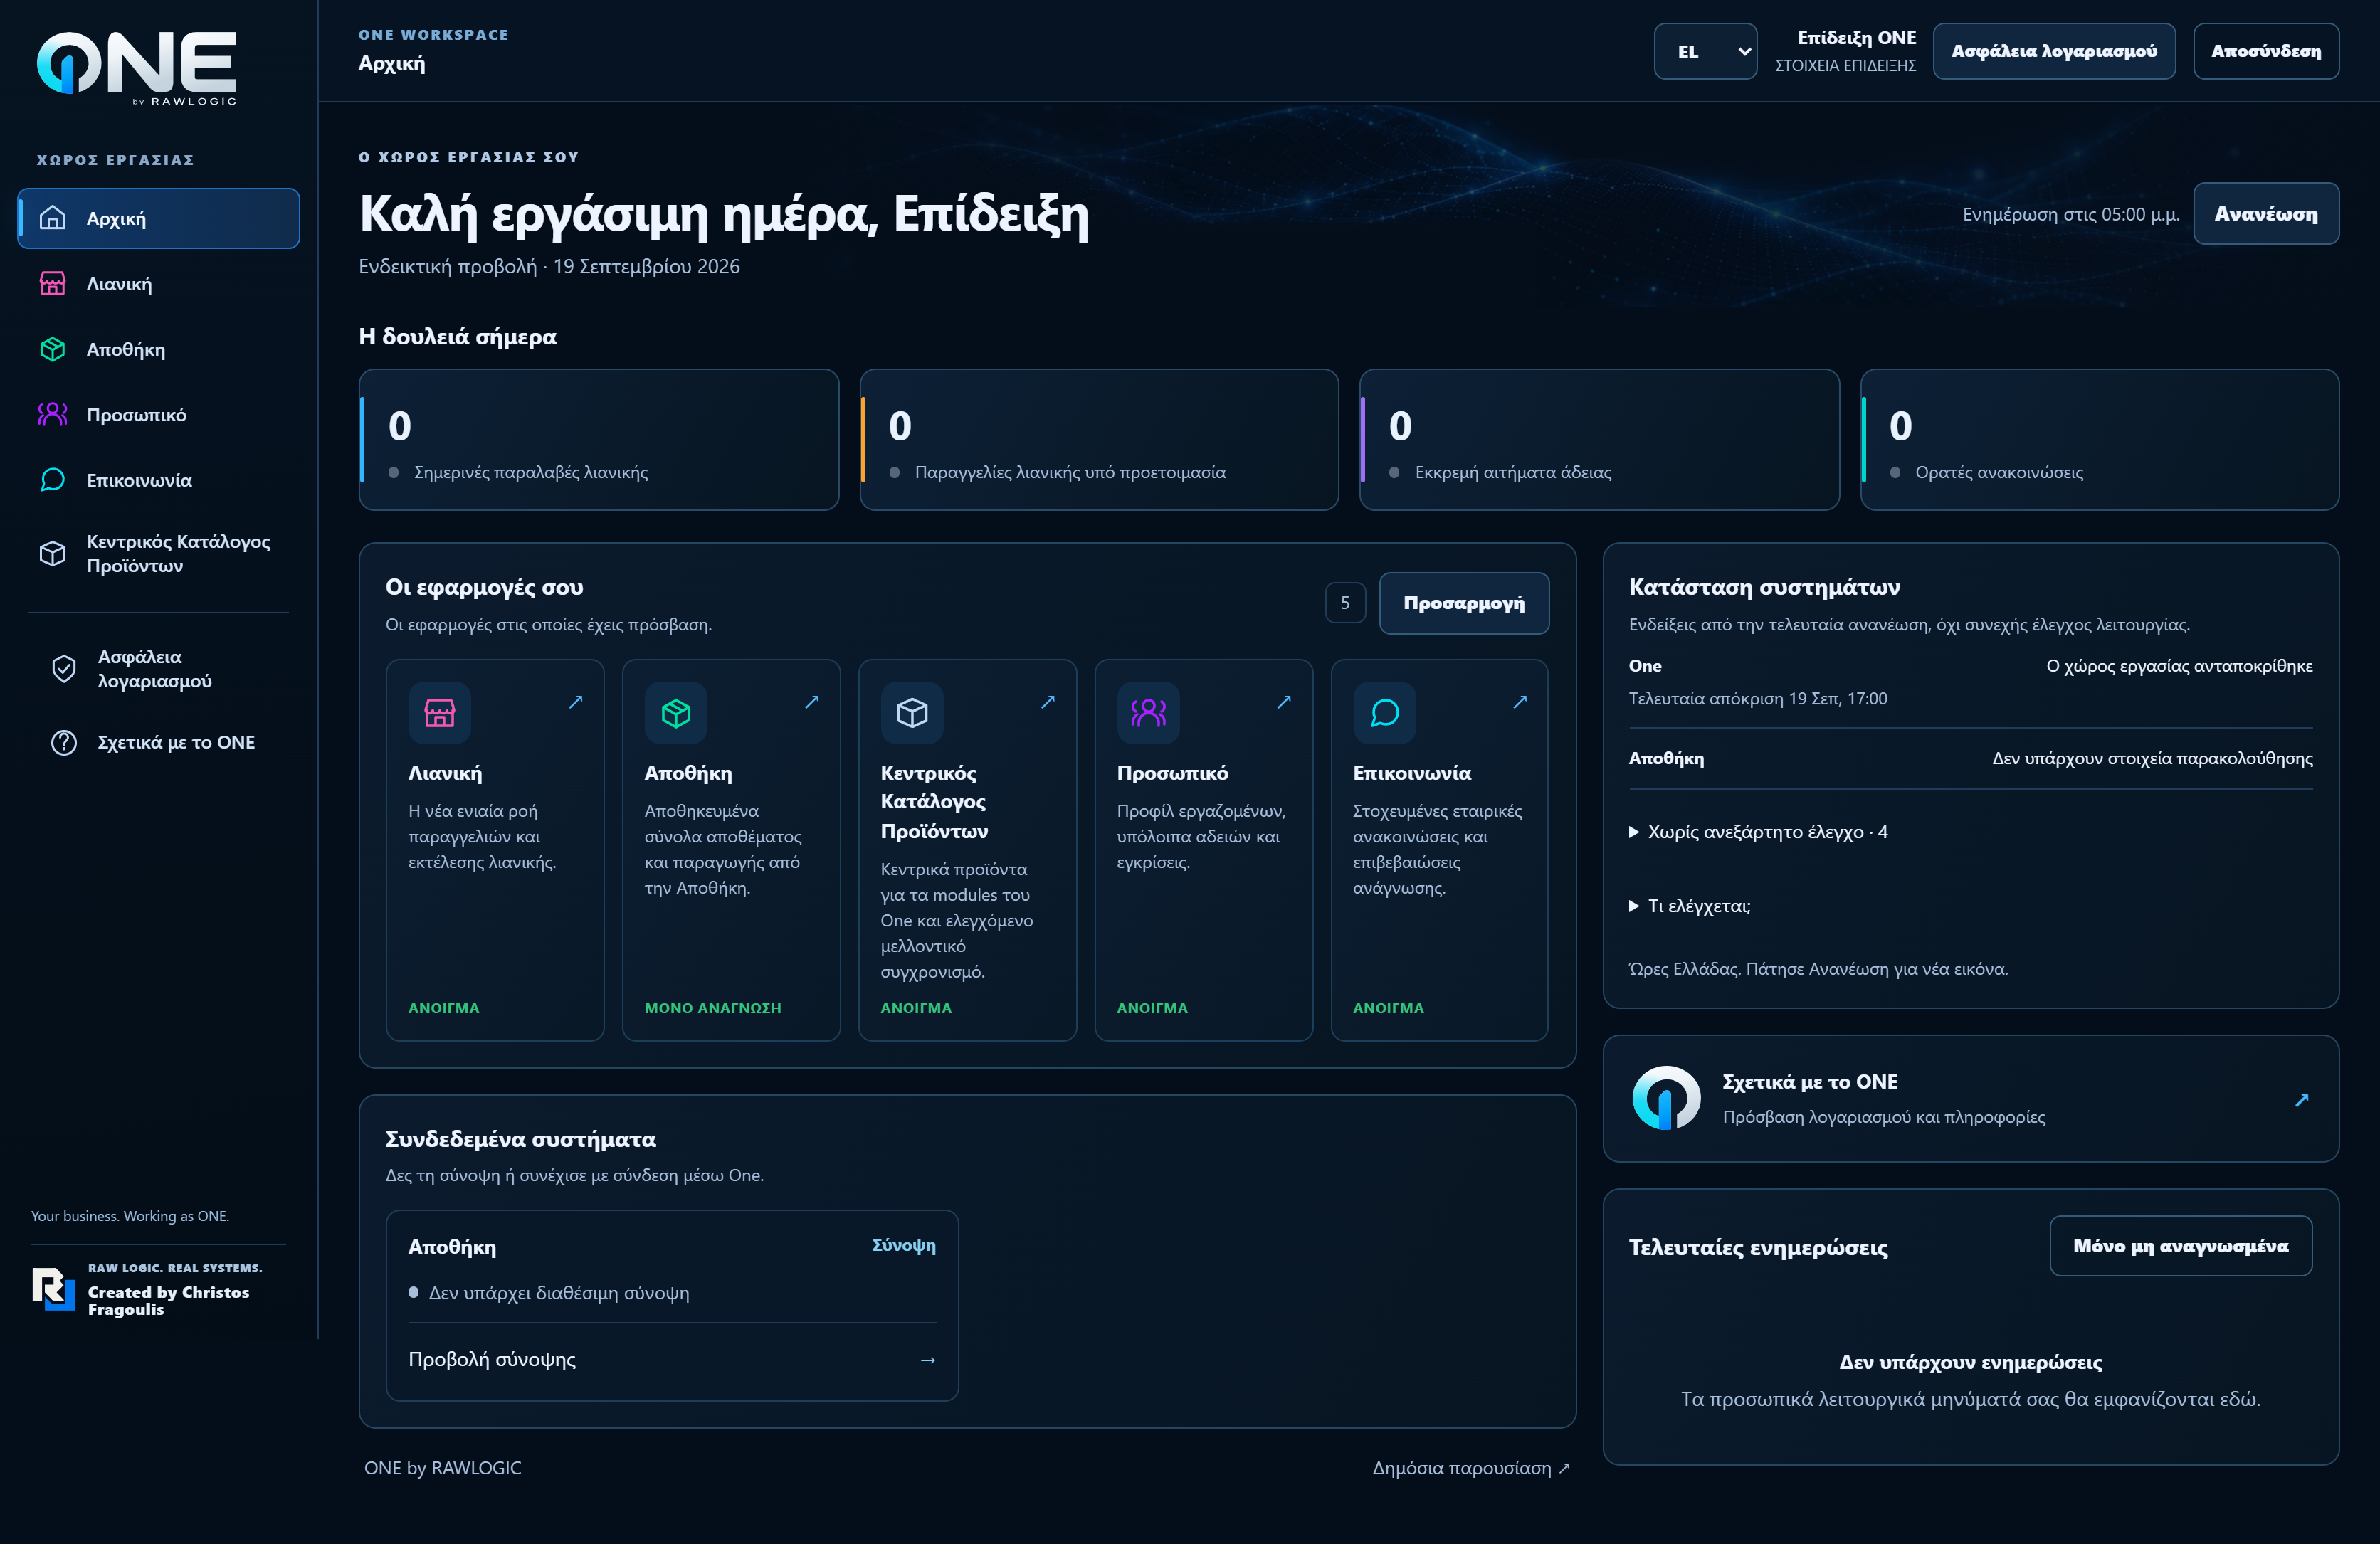
Task: Click the arrow on the Σχετικά με το ONE panel
Action: (x=2302, y=1100)
